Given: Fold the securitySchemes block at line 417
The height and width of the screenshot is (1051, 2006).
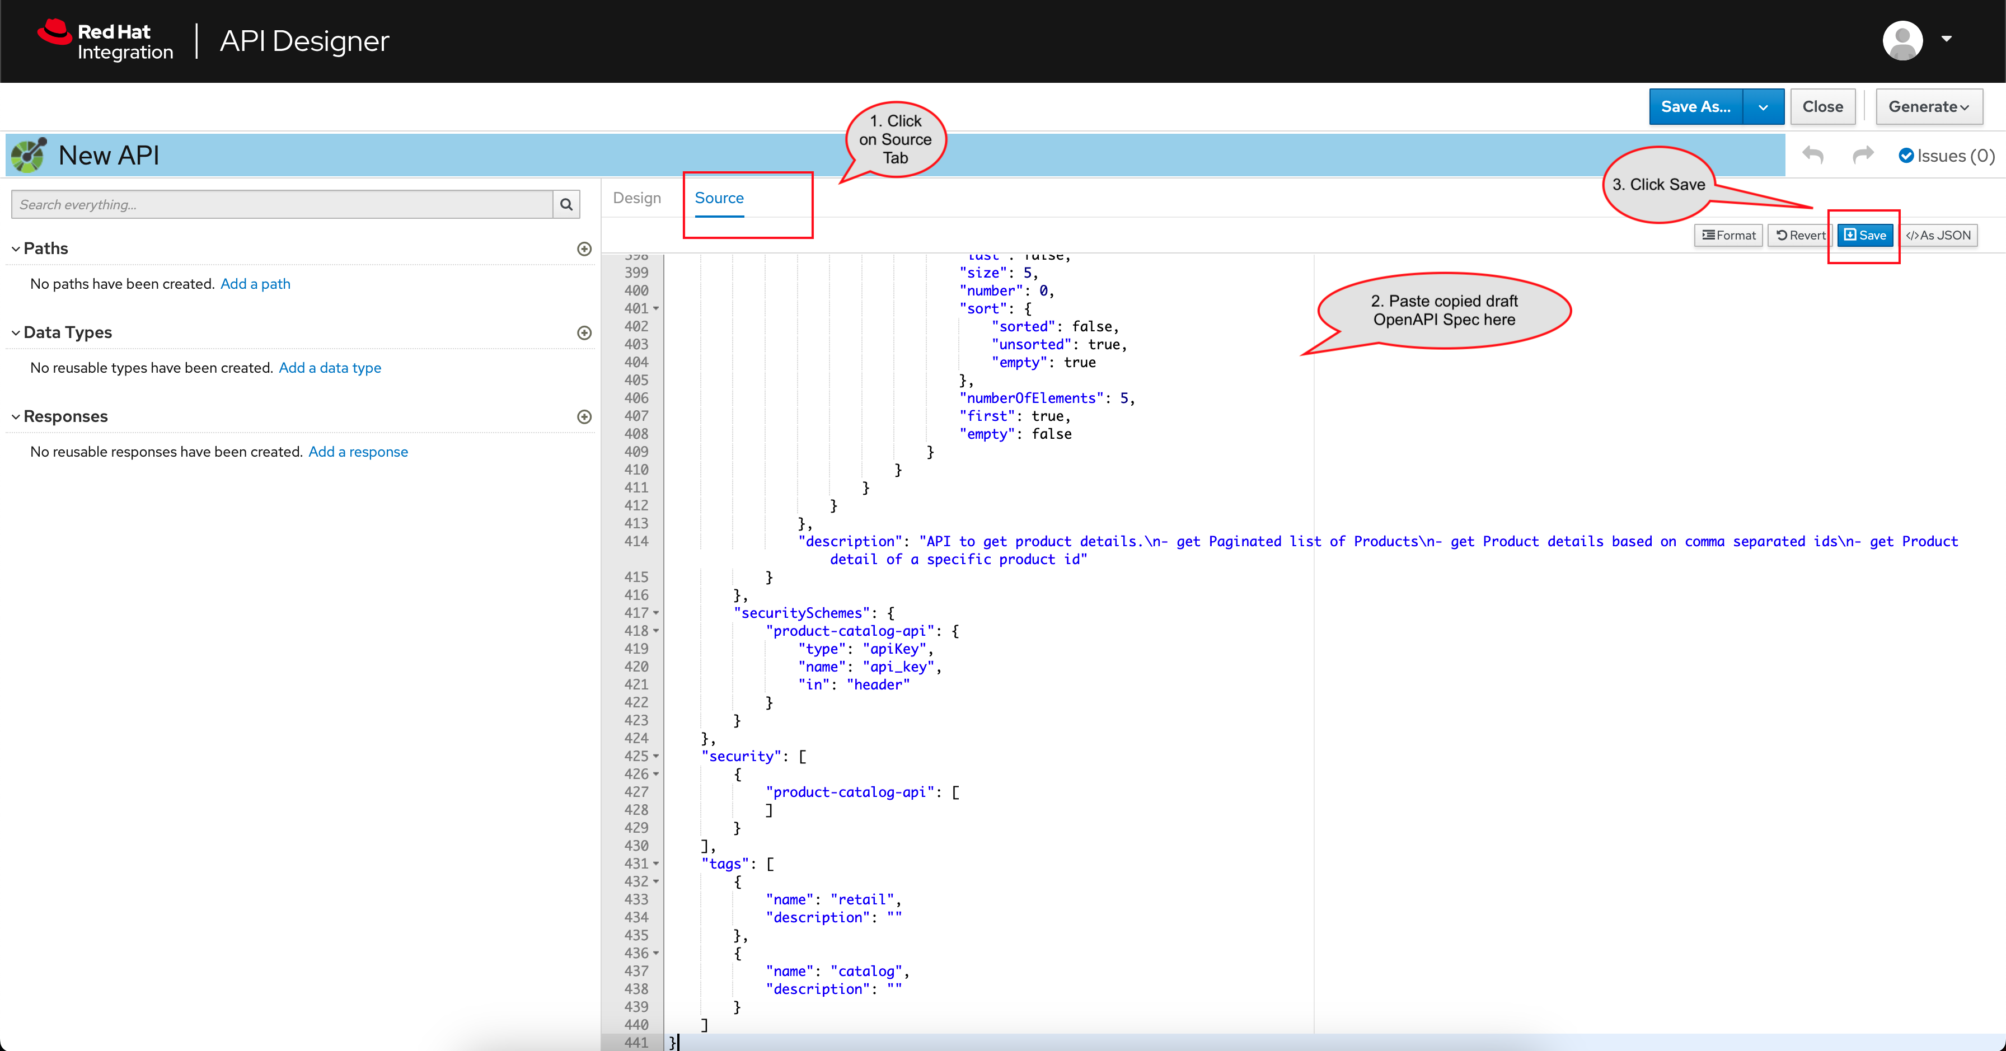Looking at the screenshot, I should coord(655,613).
